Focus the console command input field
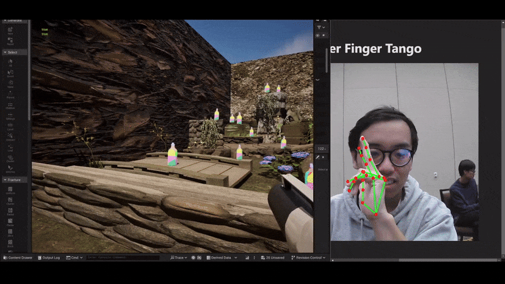 click(122, 257)
